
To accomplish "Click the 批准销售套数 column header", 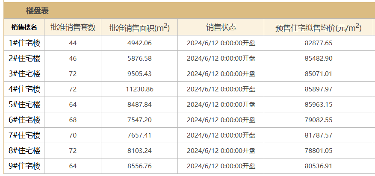I will click(73, 27).
